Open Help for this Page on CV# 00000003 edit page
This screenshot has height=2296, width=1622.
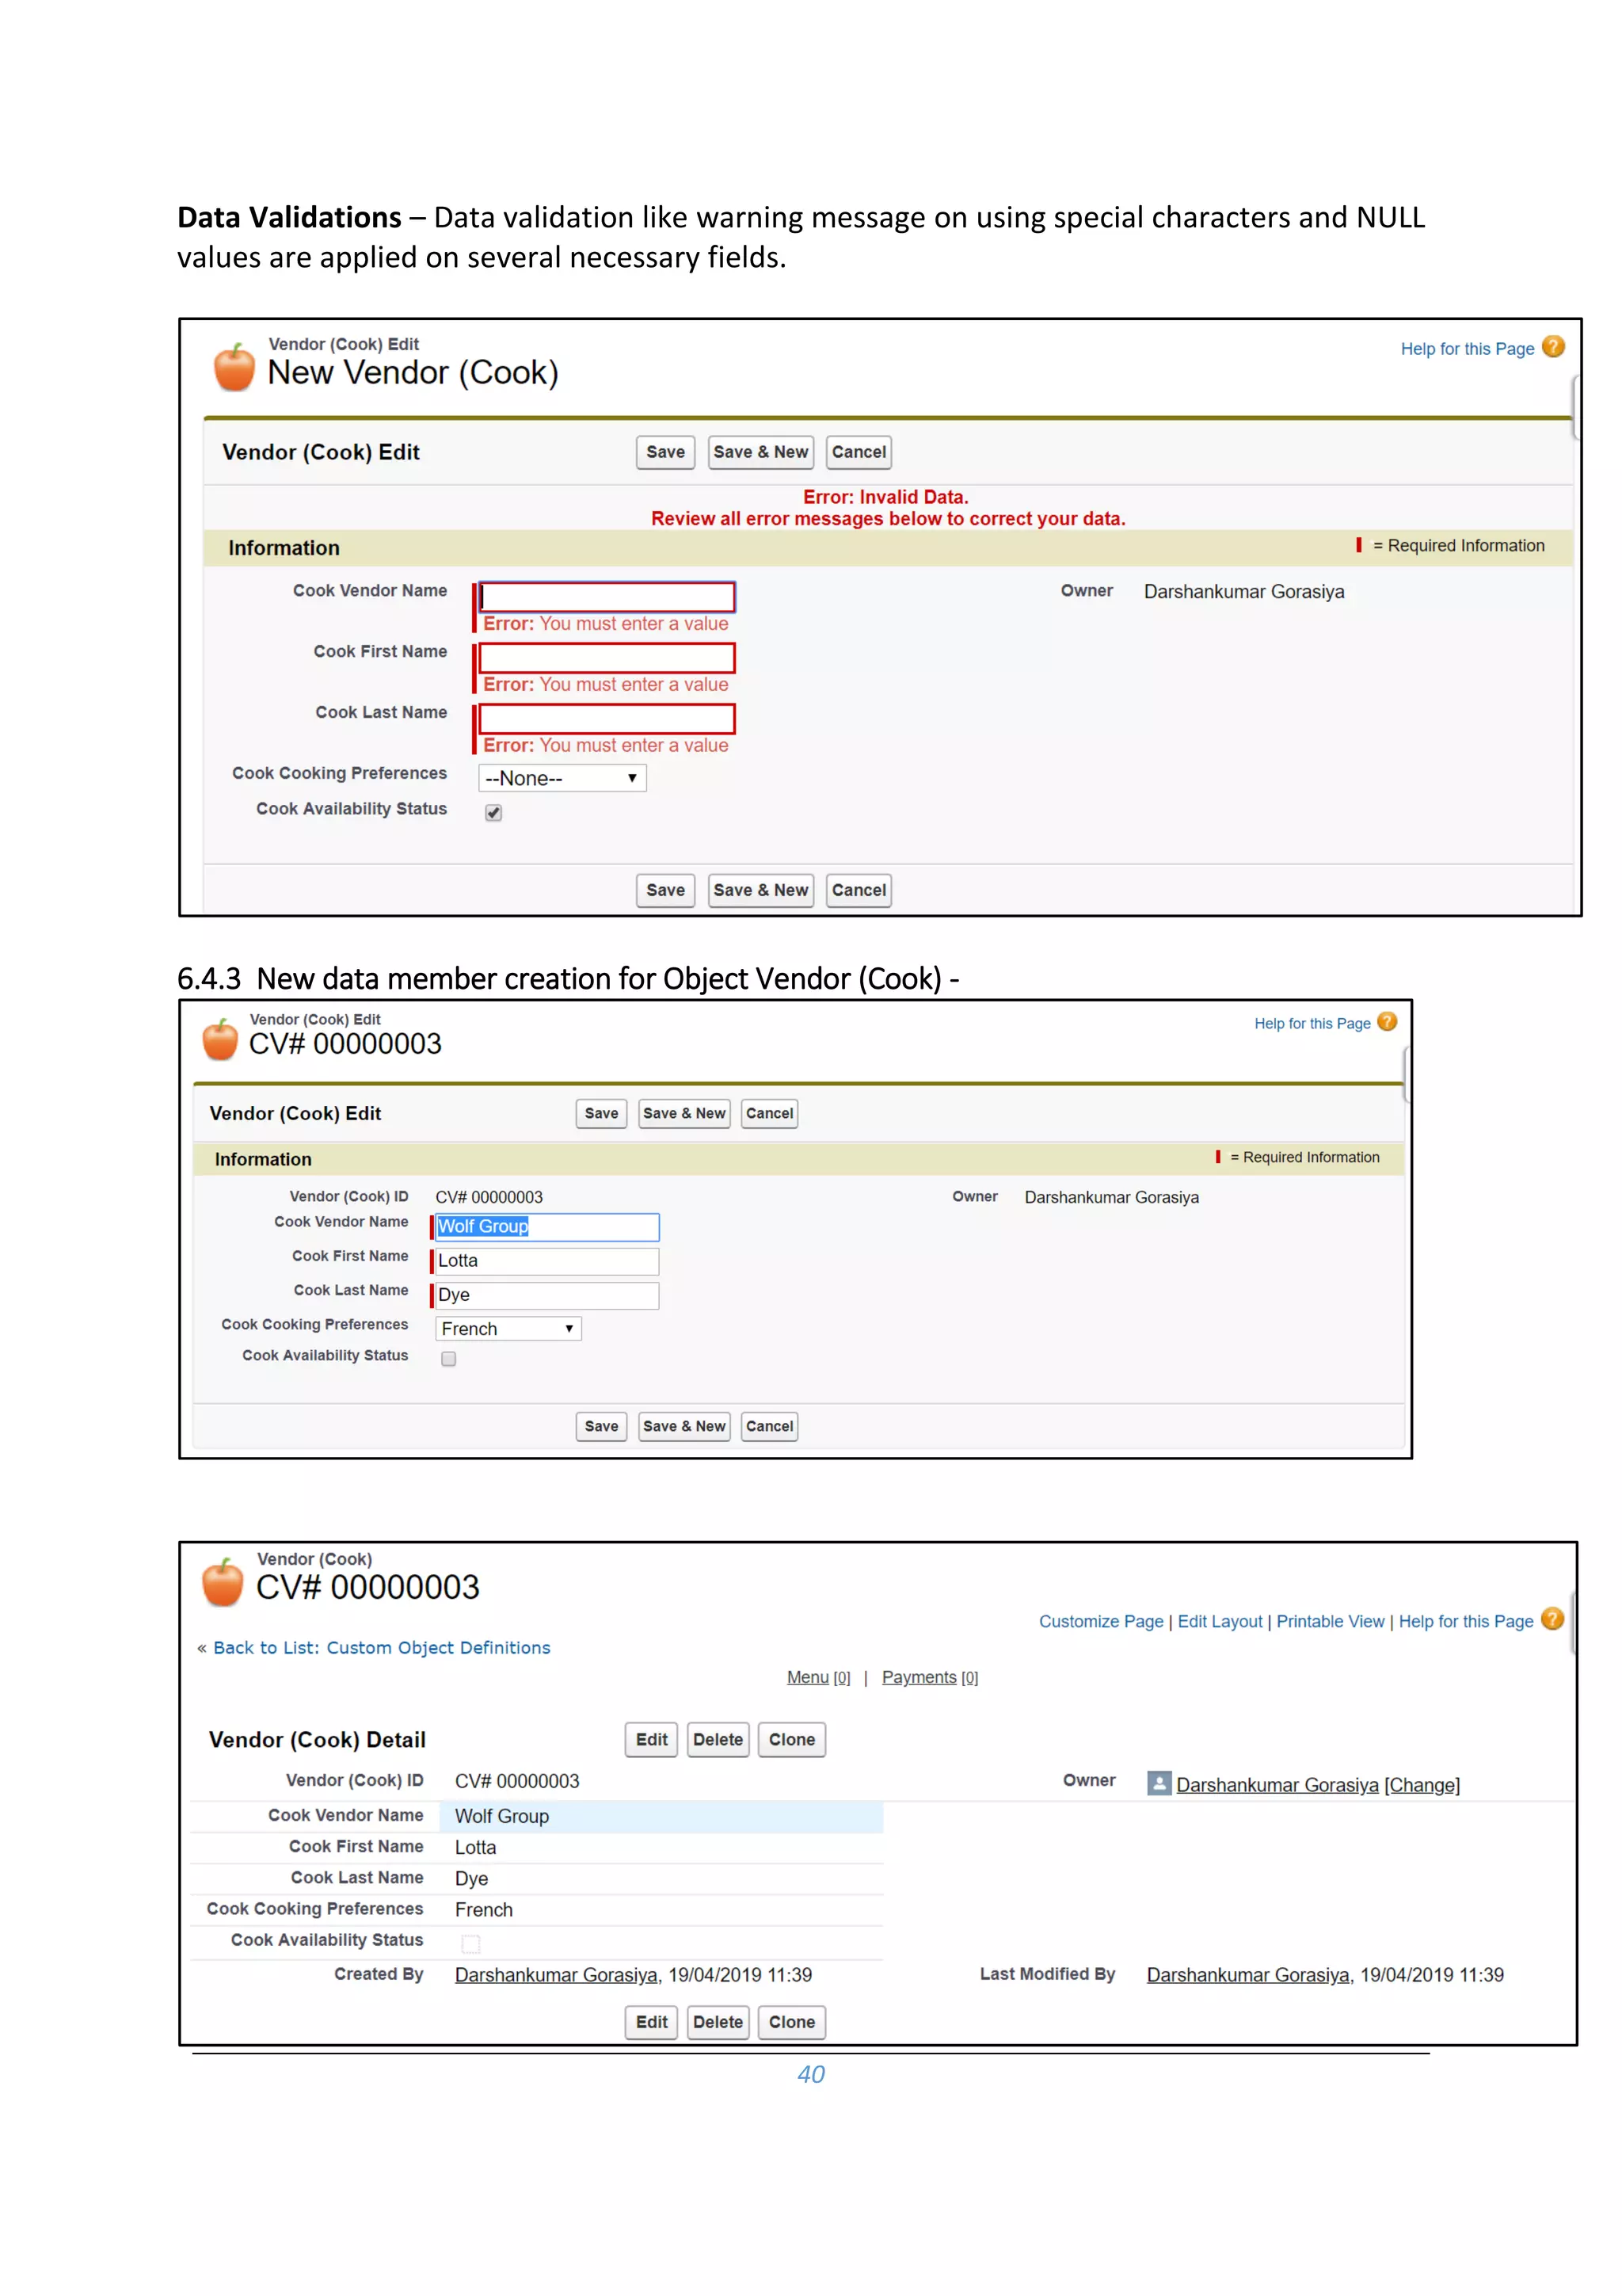tap(1312, 1023)
